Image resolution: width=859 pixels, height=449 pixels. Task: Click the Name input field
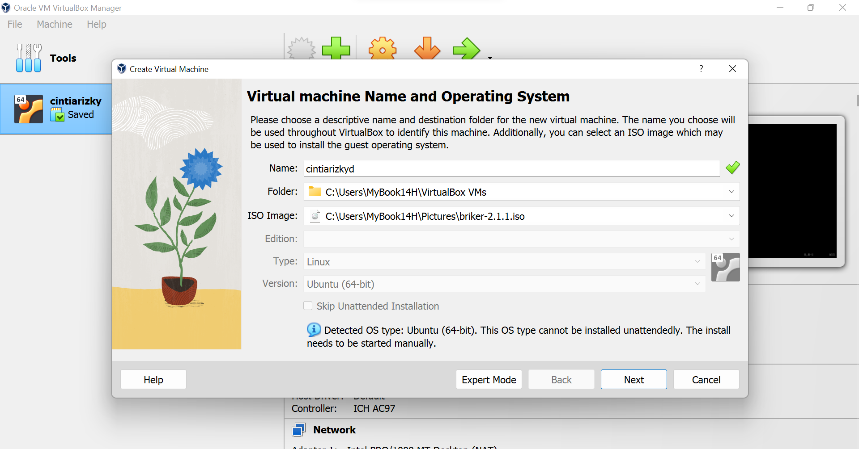(x=511, y=169)
